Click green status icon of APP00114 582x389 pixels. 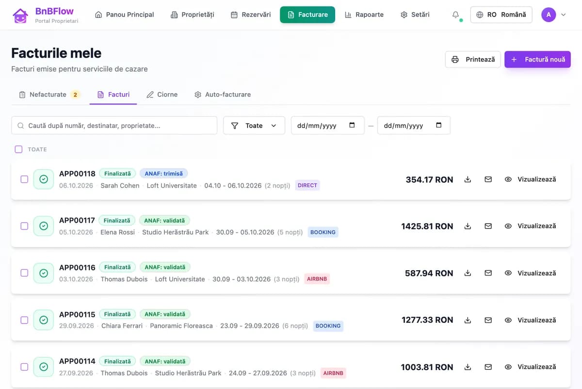[x=44, y=367]
